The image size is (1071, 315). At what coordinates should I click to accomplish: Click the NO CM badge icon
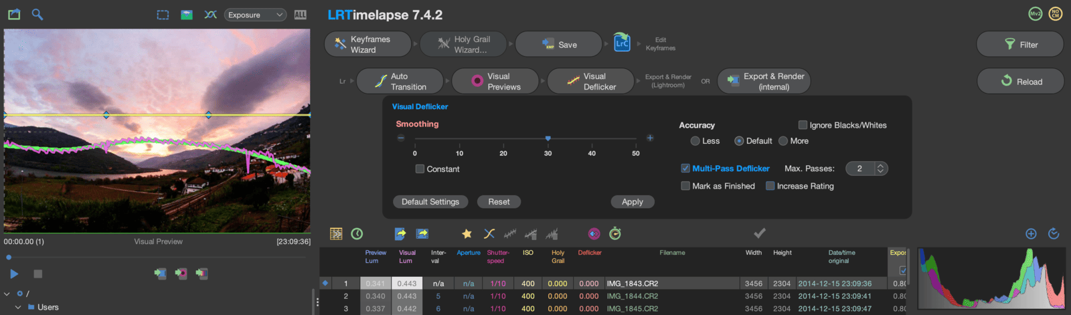point(1056,14)
